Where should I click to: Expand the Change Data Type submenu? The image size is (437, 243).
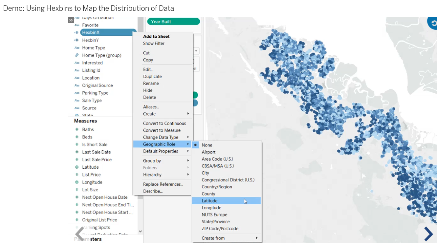click(163, 137)
